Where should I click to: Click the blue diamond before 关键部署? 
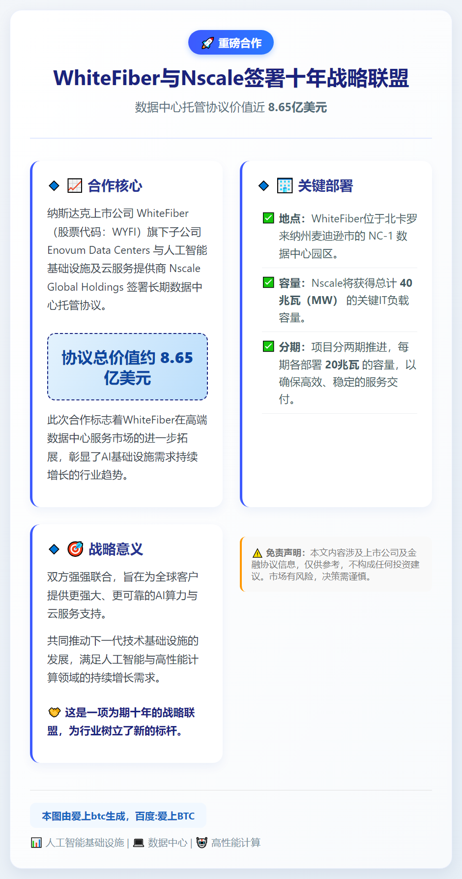(264, 185)
